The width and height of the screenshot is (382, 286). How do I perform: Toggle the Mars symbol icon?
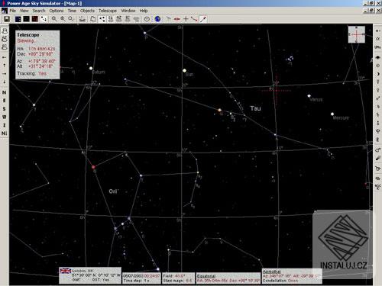(x=377, y=98)
